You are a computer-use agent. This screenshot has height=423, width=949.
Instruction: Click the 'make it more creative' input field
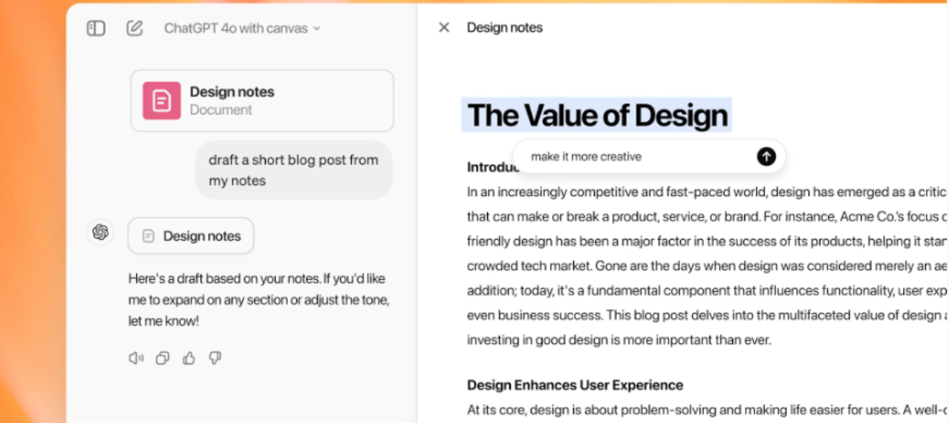pyautogui.click(x=633, y=157)
